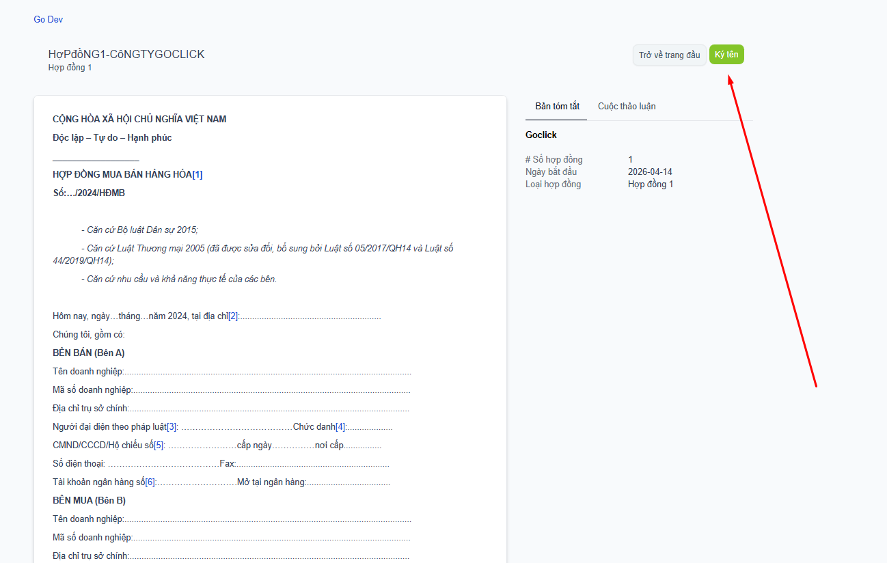Switch to the Bản tóm tắt tab
The height and width of the screenshot is (563, 887).
557,106
